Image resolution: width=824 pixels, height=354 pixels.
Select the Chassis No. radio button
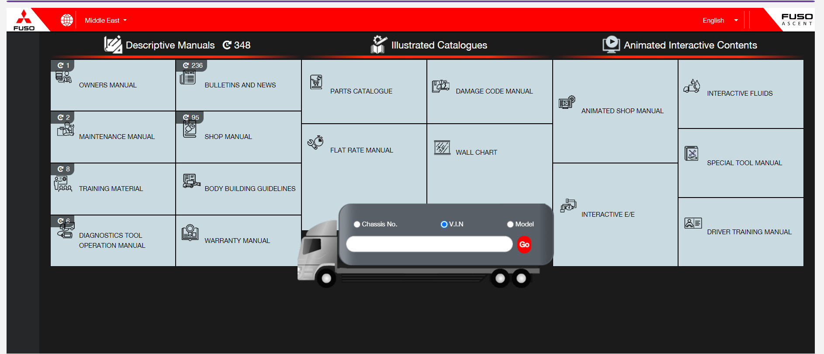pos(357,224)
